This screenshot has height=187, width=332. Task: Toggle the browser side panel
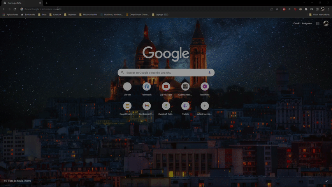click(317, 9)
